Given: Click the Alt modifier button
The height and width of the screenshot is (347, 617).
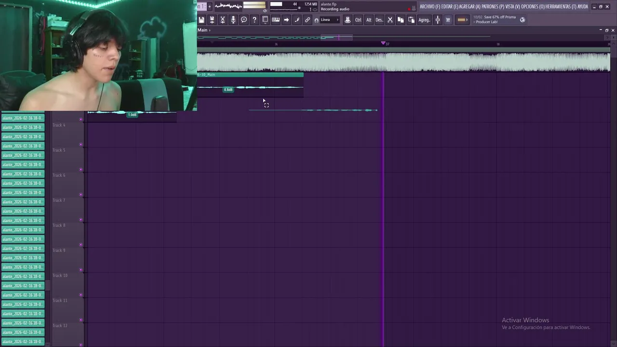Looking at the screenshot, I should (369, 20).
